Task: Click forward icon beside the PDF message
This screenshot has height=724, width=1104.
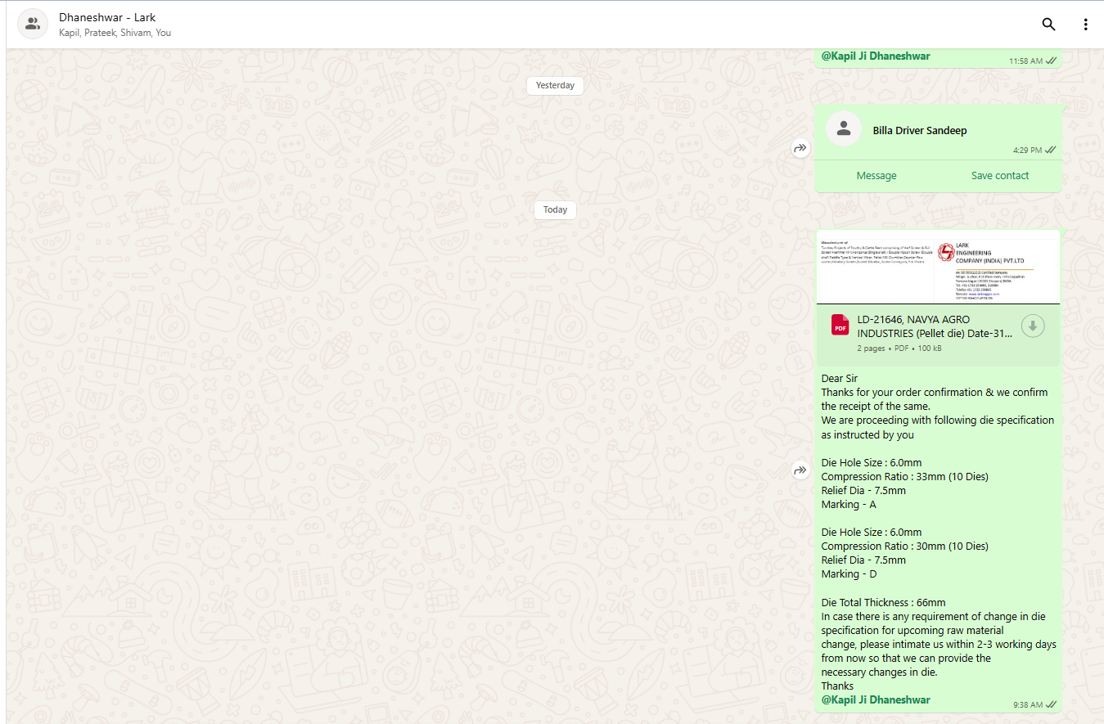Action: (800, 470)
